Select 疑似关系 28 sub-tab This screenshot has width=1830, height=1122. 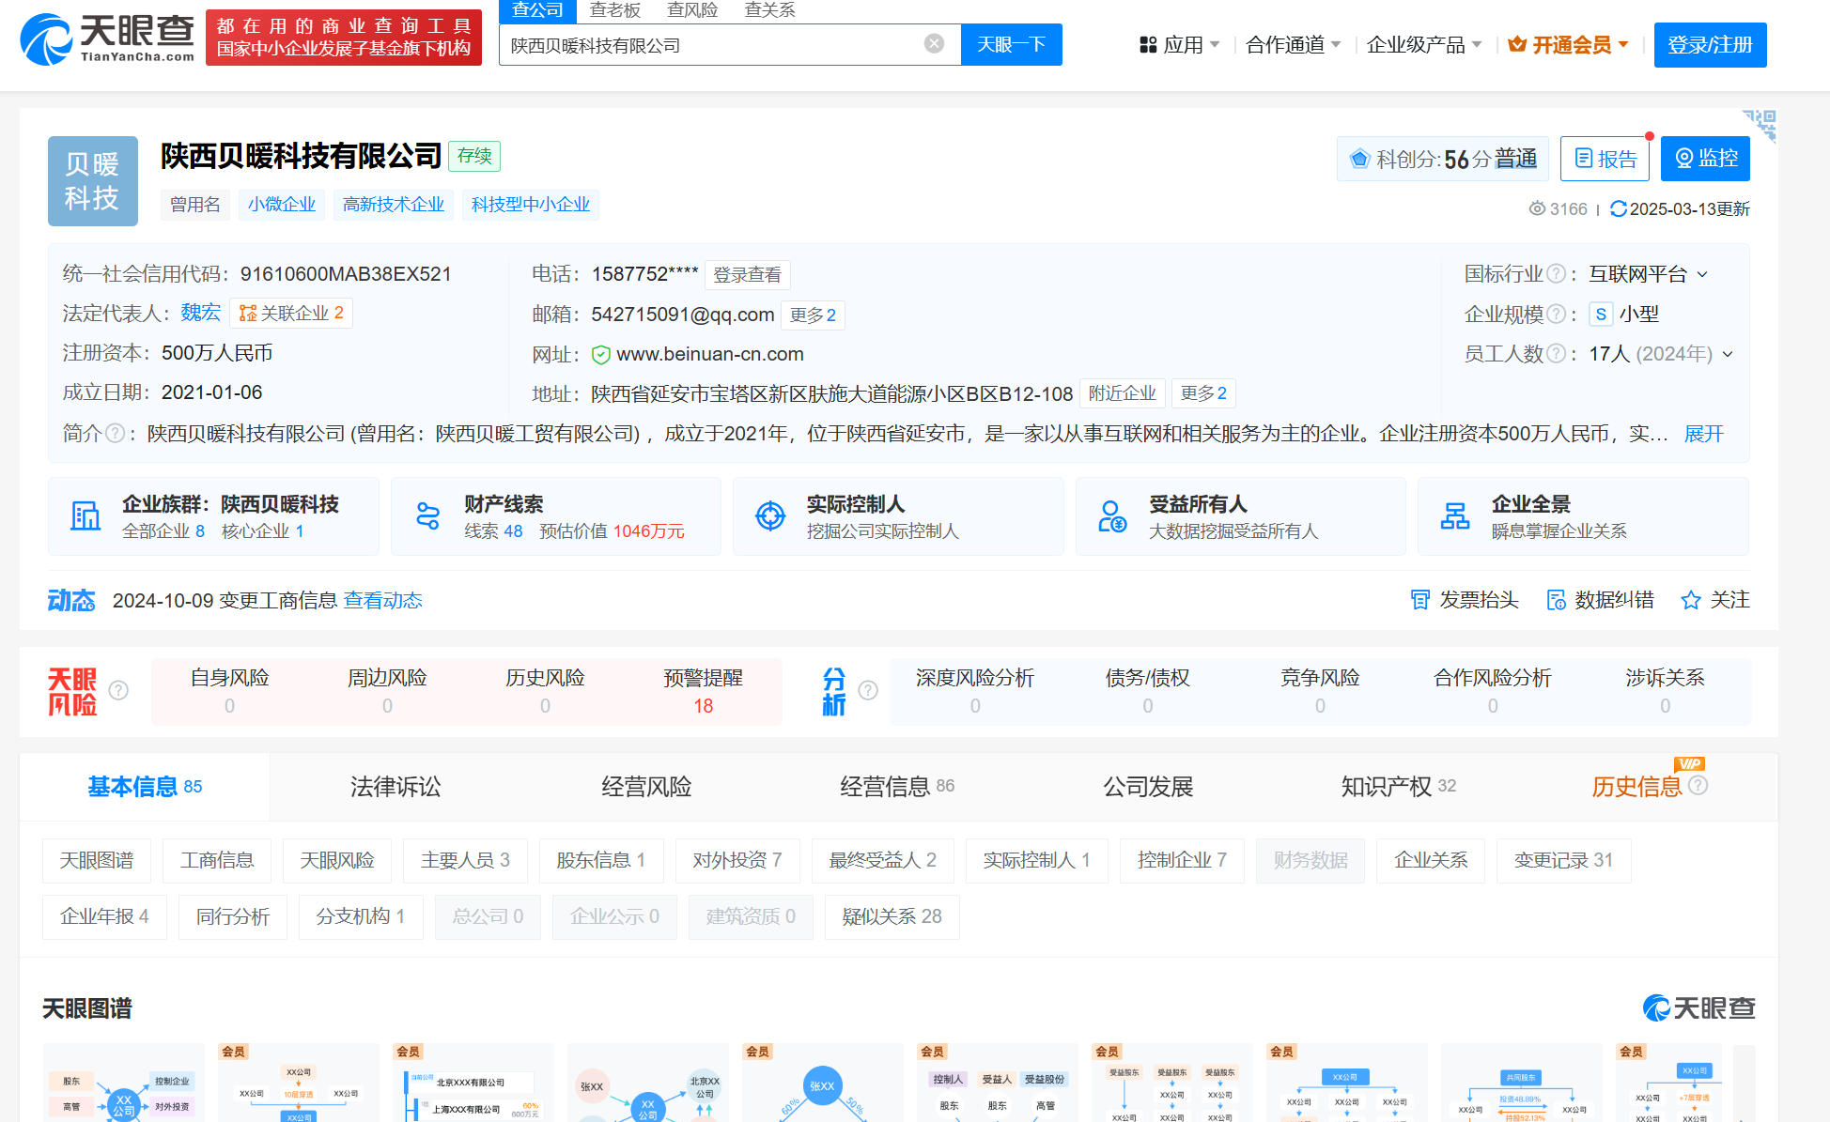pyautogui.click(x=892, y=916)
